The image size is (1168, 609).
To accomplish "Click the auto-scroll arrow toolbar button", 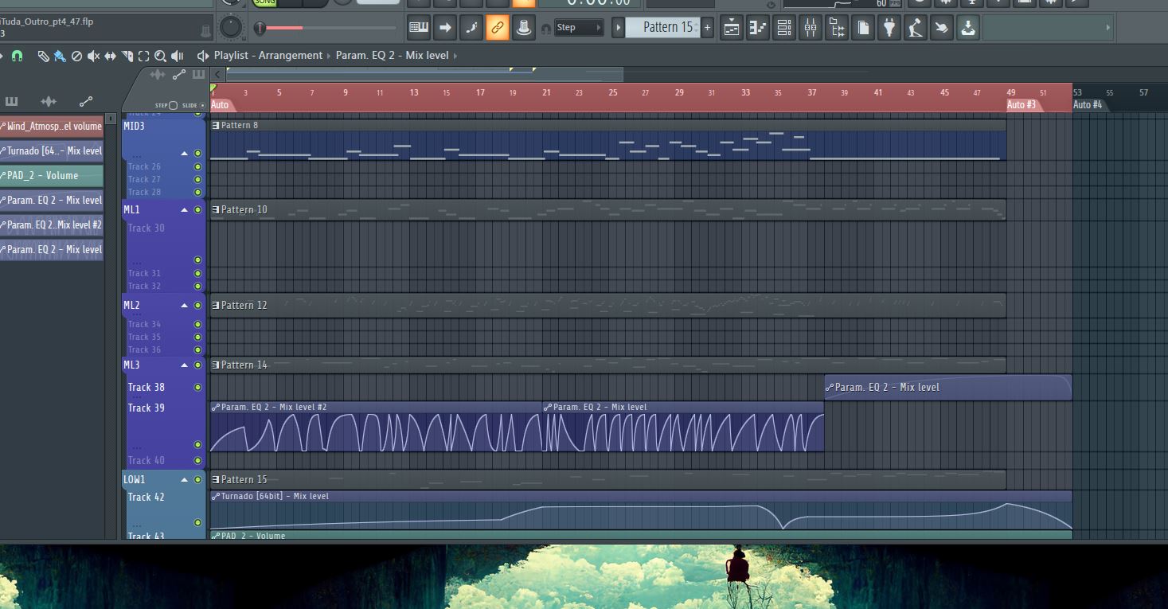I will tap(445, 28).
